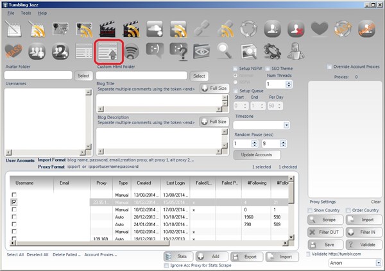Click the unfollow user red X icon
The height and width of the screenshot is (271, 385).
[x=296, y=29]
